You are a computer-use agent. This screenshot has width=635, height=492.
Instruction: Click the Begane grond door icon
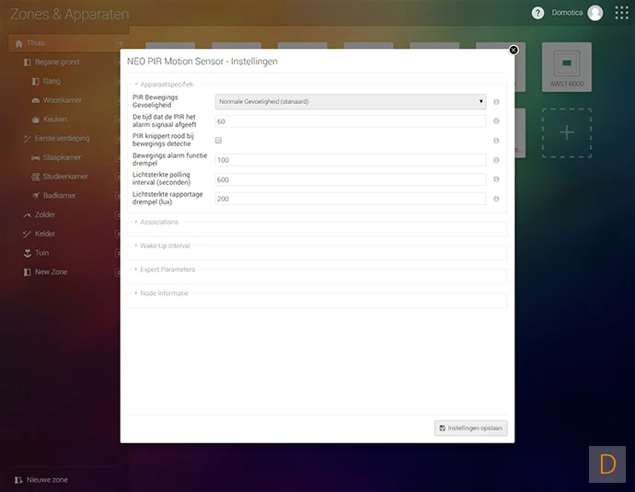click(x=27, y=63)
